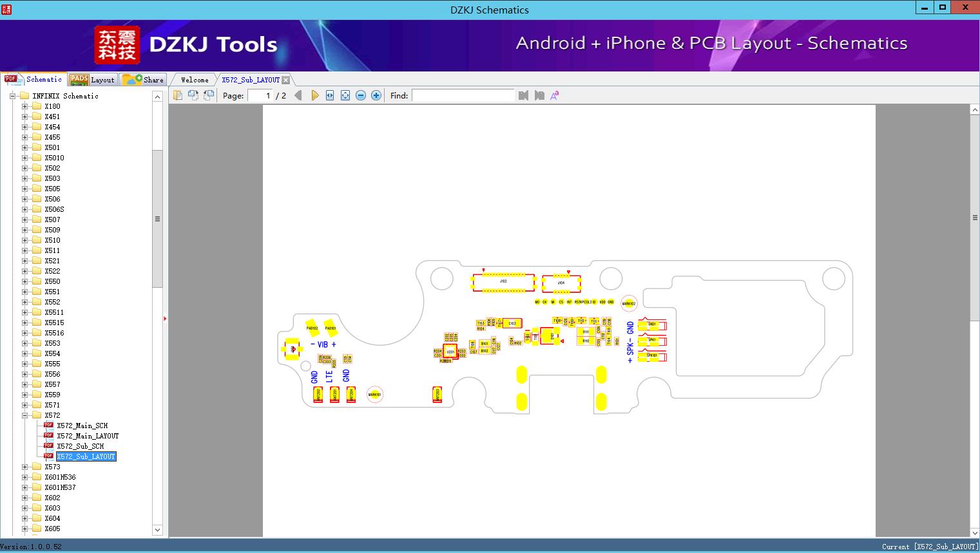Select X572_Sub_SCH in tree
The height and width of the screenshot is (553, 980).
pyautogui.click(x=80, y=446)
